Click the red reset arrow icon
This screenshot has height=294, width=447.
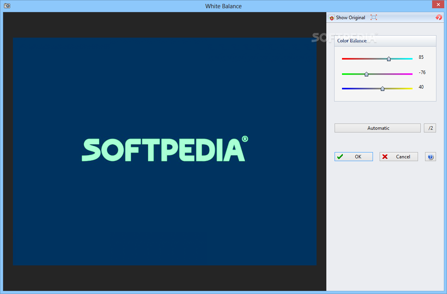pyautogui.click(x=439, y=17)
